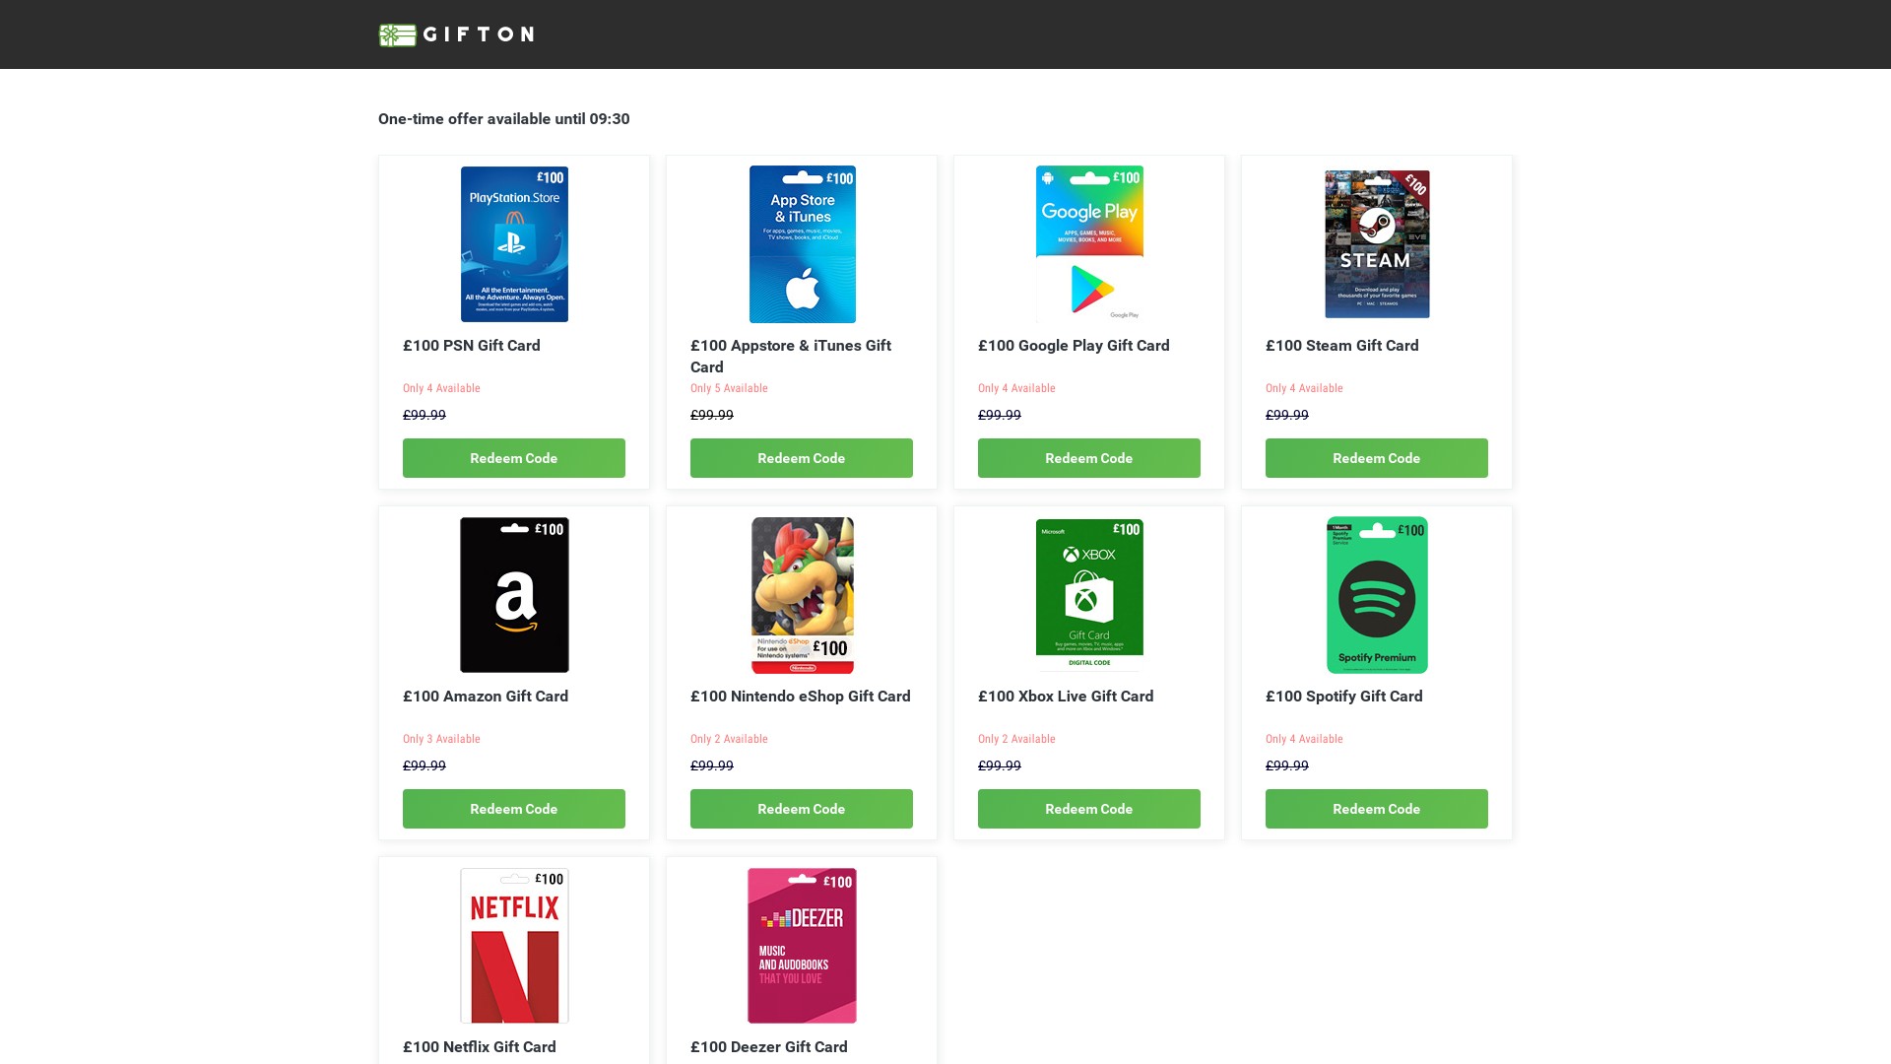Click struck-through £99.99 price on Xbox card
1891x1064 pixels.
coord(1000,765)
